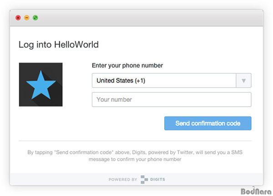The image size is (273, 196).
Task: Click the Log into HelloWorld heading
Action: click(59, 45)
